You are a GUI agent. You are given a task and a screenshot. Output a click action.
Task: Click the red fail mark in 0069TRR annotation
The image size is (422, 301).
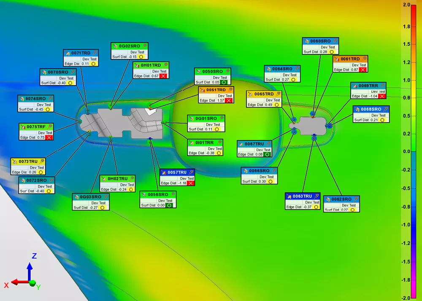[x=381, y=96]
